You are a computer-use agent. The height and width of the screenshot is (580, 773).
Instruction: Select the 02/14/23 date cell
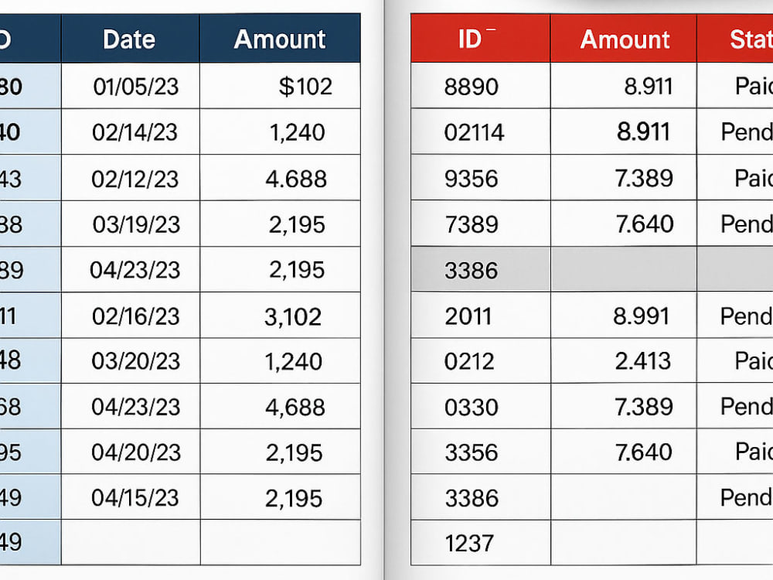pos(130,131)
